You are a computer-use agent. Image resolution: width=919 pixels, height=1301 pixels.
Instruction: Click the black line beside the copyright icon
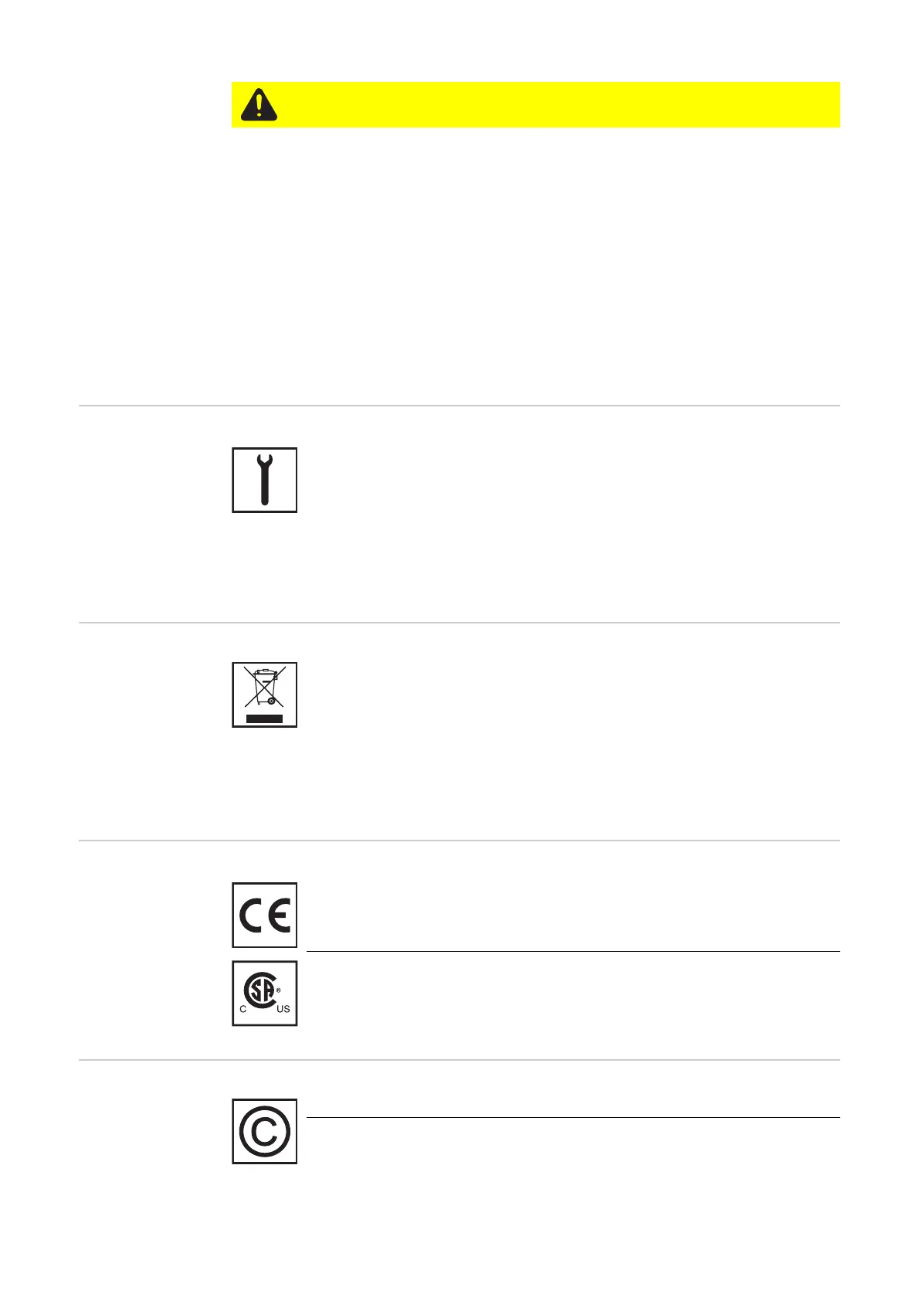click(572, 1117)
